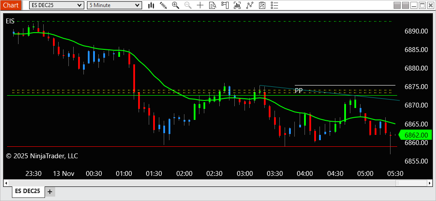Viewport: 436px width, 201px height.
Task: Open the drawing tools pencil menu
Action: (163, 5)
